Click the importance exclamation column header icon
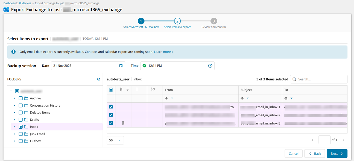 (x=137, y=89)
